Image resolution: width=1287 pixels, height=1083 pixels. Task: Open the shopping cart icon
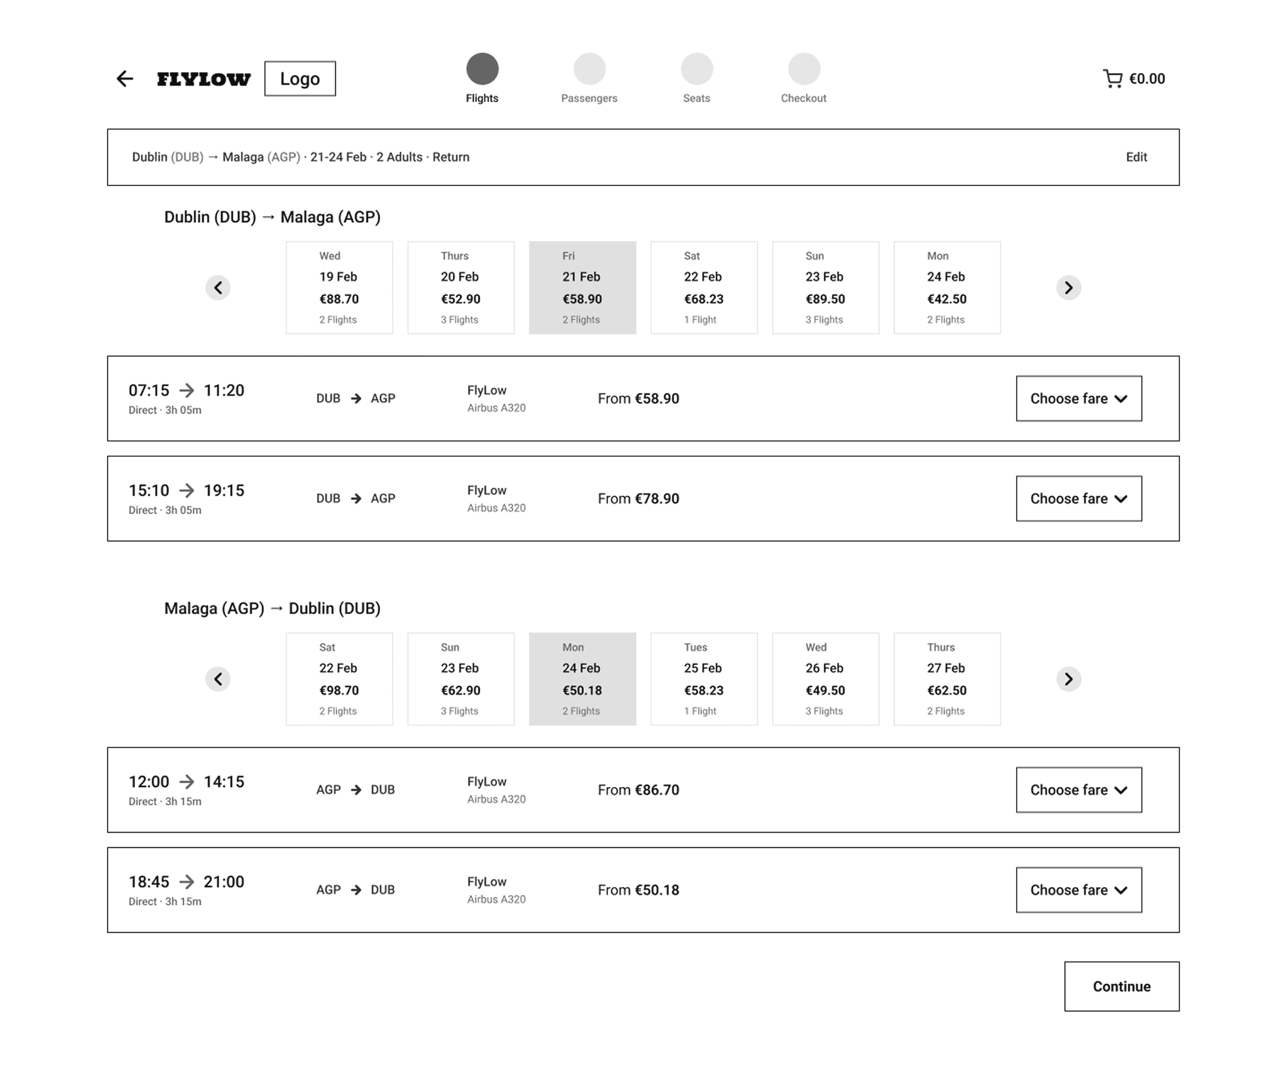(x=1112, y=78)
